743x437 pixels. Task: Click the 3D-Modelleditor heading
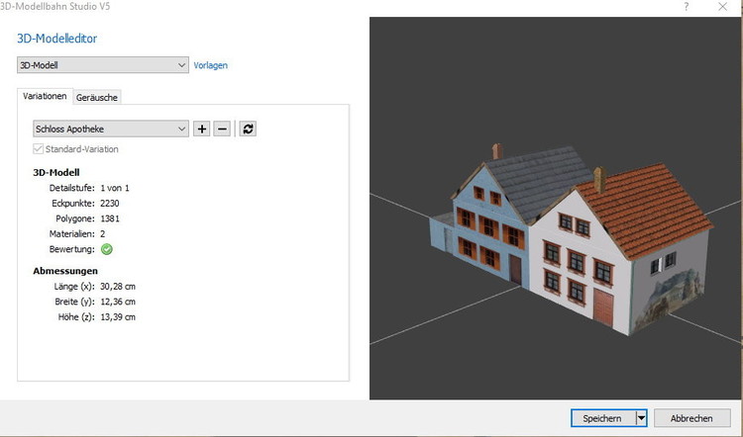56,39
